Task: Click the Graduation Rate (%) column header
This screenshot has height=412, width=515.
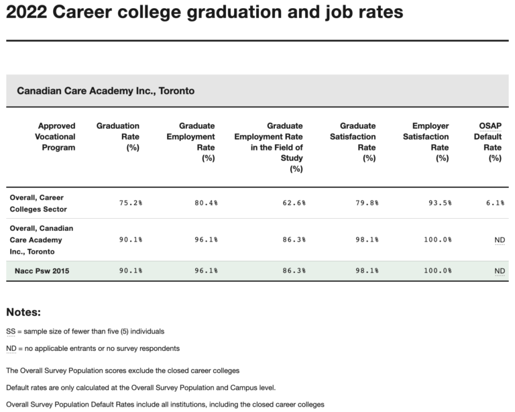Action: tap(118, 137)
